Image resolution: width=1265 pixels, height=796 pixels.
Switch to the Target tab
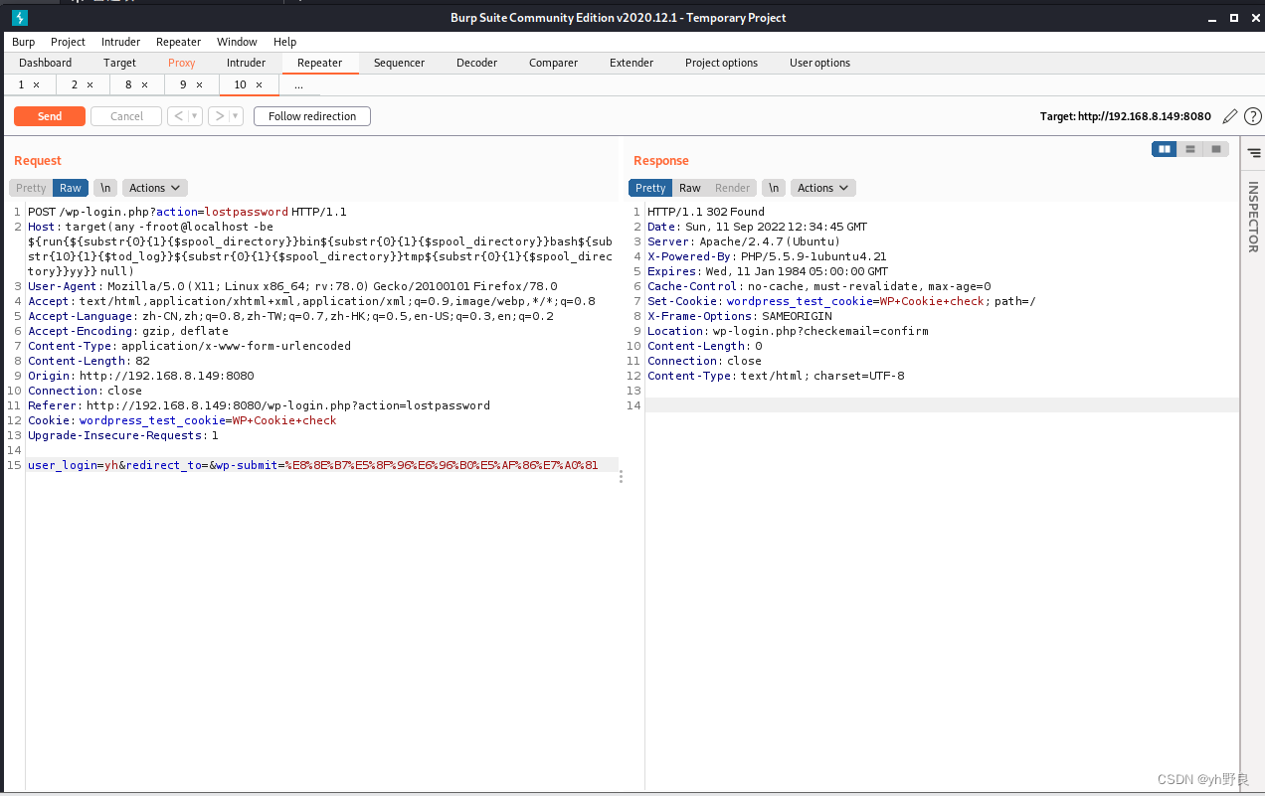point(120,63)
